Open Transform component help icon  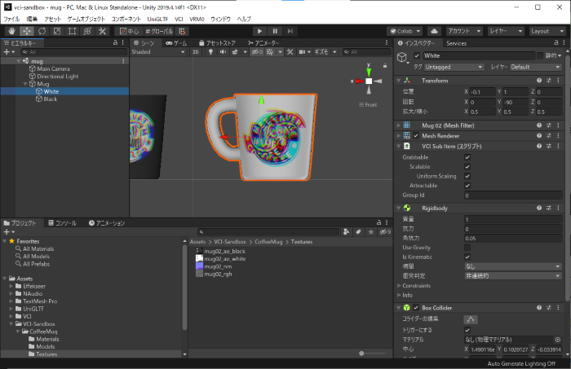pos(539,81)
